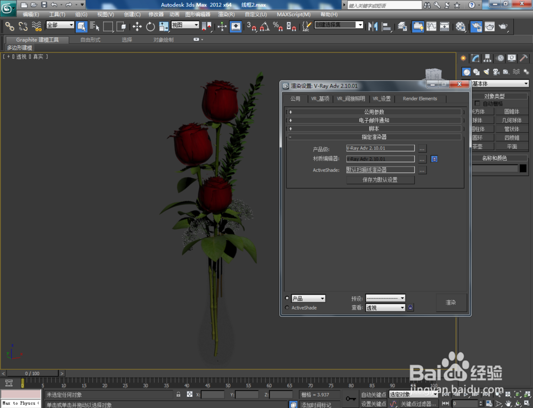
Task: Open the Utilities hammer panel icon
Action: 524,58
